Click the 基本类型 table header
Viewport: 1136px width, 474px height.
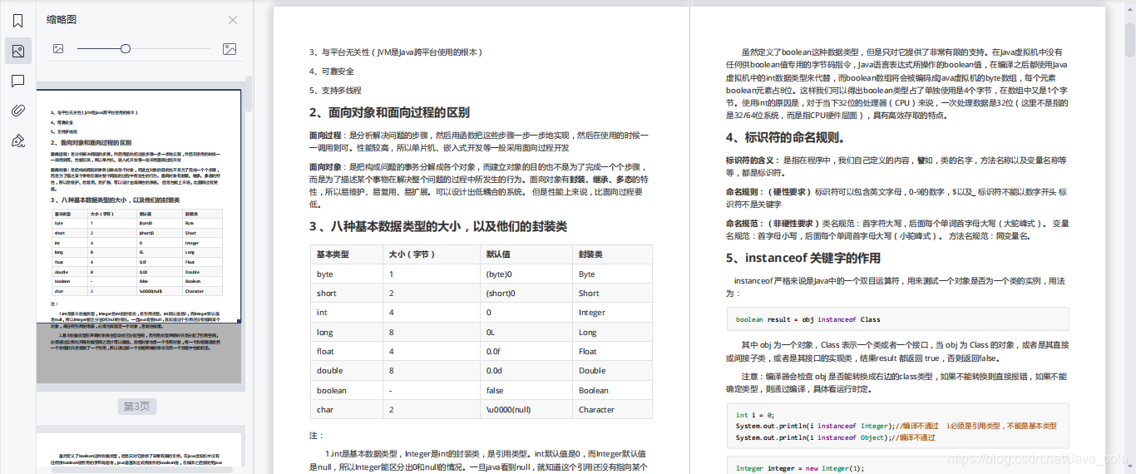pyautogui.click(x=333, y=254)
